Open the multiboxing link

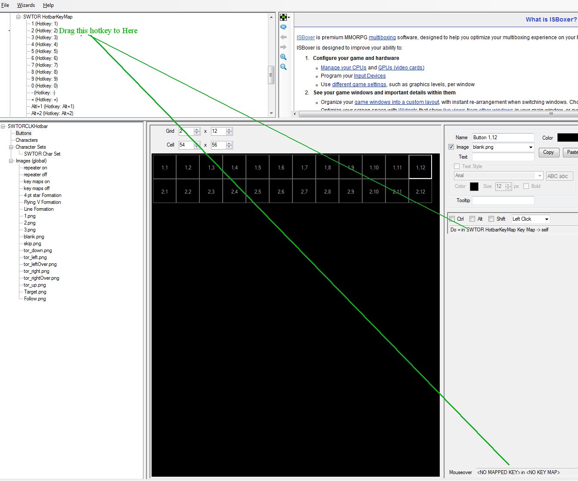[x=382, y=37]
